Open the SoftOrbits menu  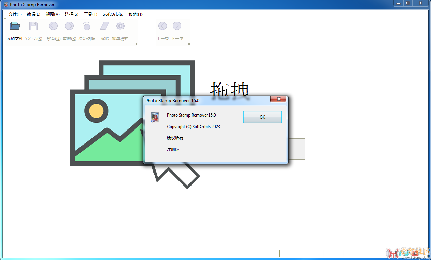113,14
